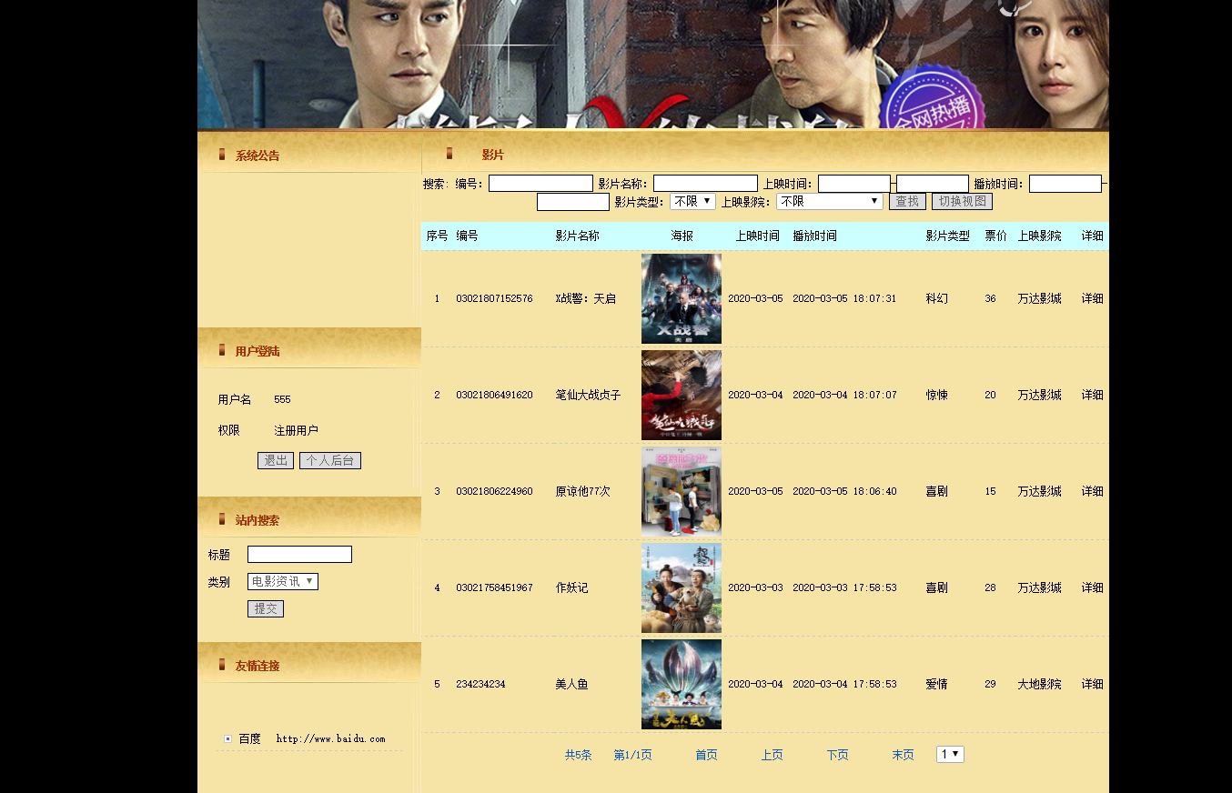Click the small icon beside 百度 link
Screen dimensions: 1232x793
click(x=227, y=738)
